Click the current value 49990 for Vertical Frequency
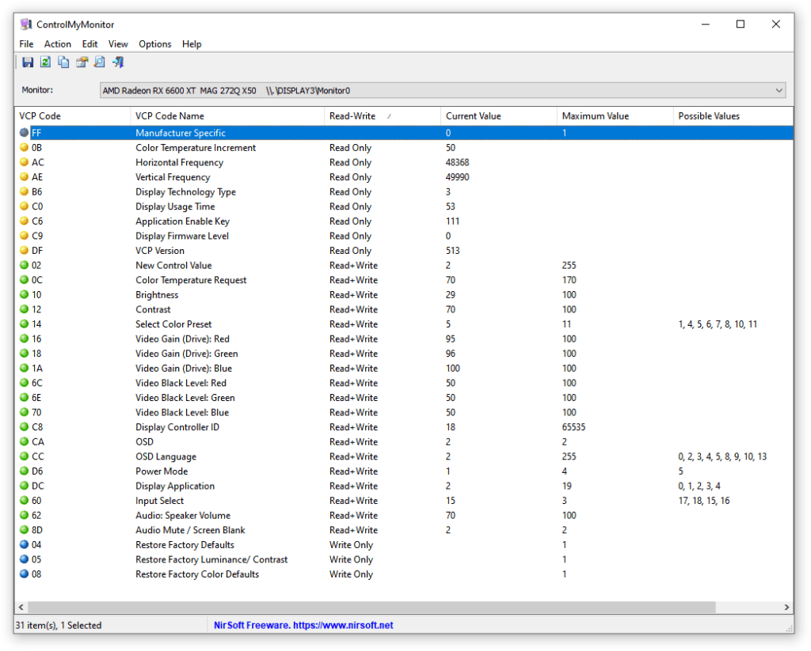 (x=457, y=177)
